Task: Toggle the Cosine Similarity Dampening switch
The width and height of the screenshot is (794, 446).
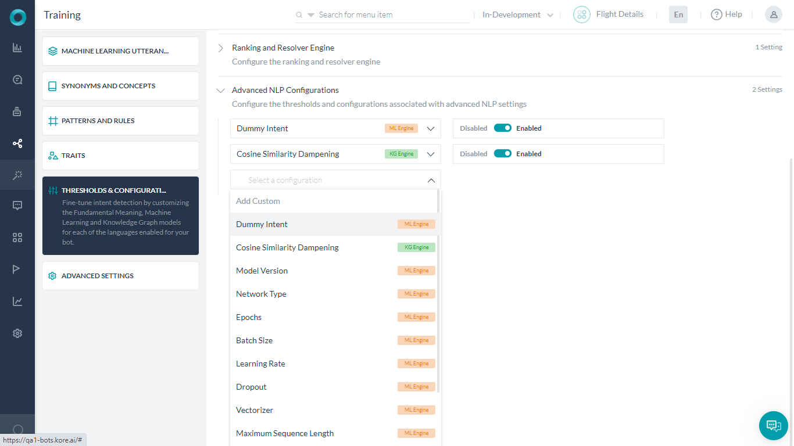Action: click(502, 154)
